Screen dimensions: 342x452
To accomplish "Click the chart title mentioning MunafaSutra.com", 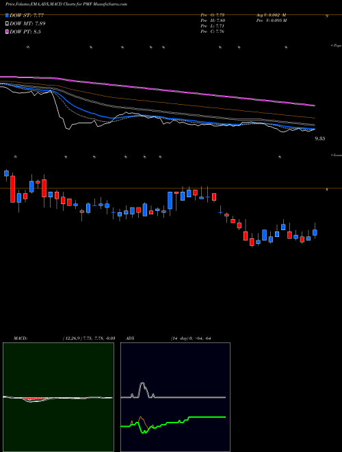I will (x=66, y=4).
